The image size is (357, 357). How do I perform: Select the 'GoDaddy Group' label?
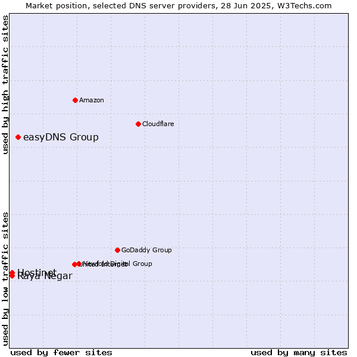pyautogui.click(x=146, y=250)
